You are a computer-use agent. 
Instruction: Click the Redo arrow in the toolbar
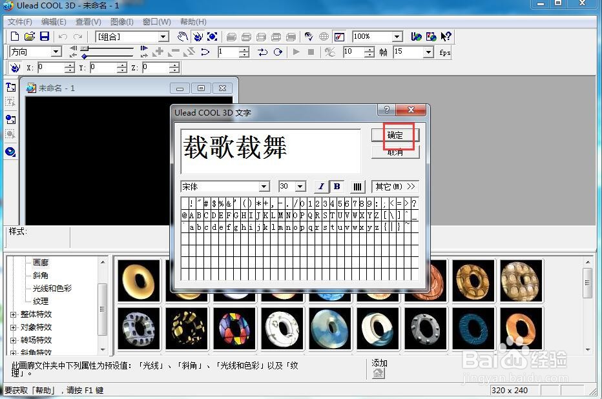pyautogui.click(x=78, y=37)
